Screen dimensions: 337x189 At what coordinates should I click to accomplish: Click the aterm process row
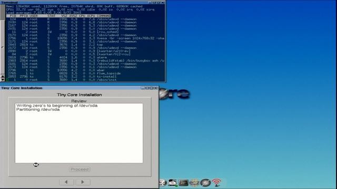coord(57,58)
